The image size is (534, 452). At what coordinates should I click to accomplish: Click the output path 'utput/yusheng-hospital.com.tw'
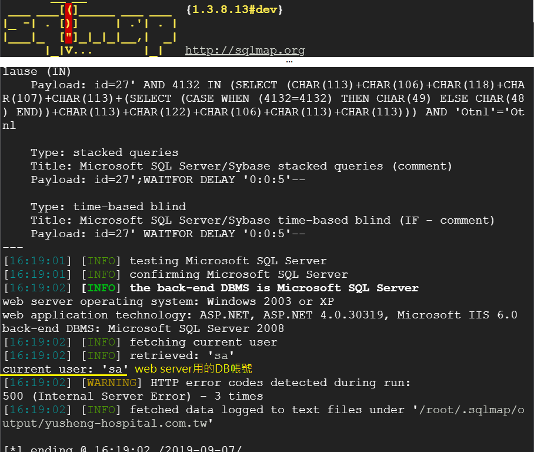click(108, 423)
